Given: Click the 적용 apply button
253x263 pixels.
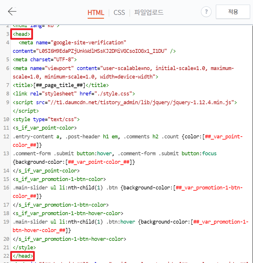Looking at the screenshot, I should (233, 12).
